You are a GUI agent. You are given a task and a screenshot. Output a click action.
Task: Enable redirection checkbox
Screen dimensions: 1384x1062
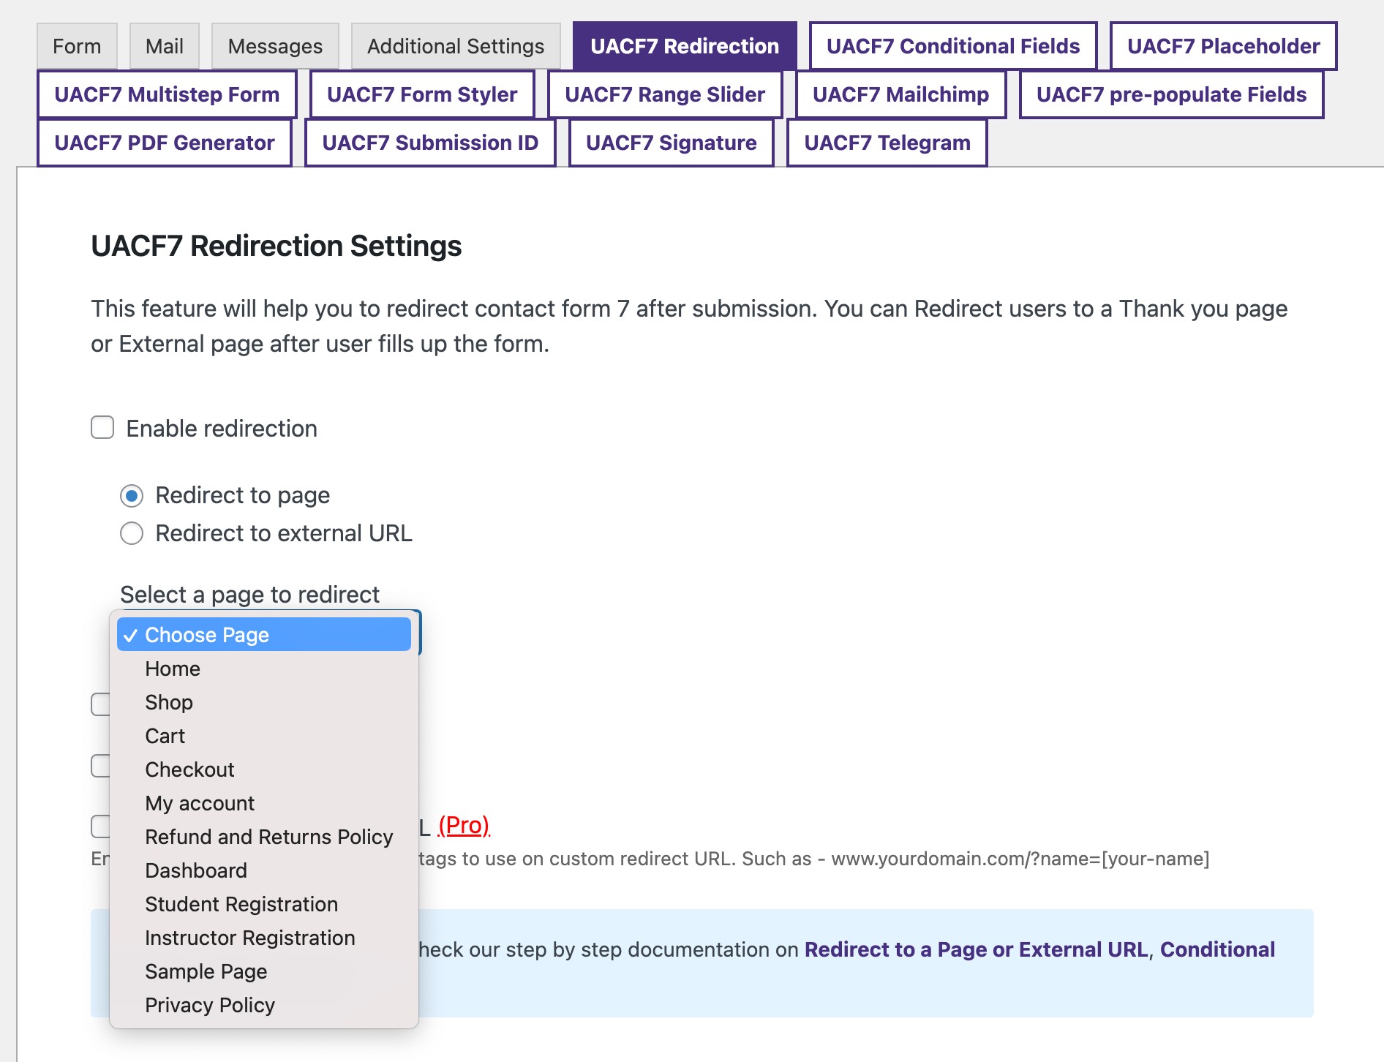tap(102, 427)
